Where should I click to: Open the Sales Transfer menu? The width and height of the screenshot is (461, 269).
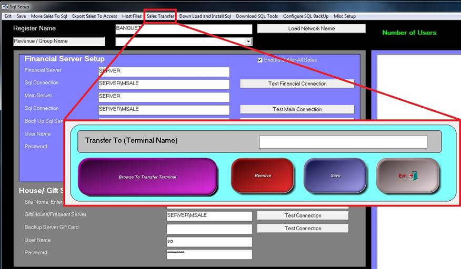(x=160, y=16)
